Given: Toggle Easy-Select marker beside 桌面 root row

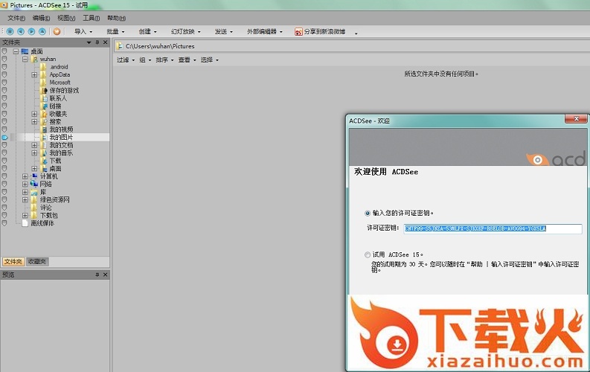Looking at the screenshot, I should pyautogui.click(x=4, y=51).
